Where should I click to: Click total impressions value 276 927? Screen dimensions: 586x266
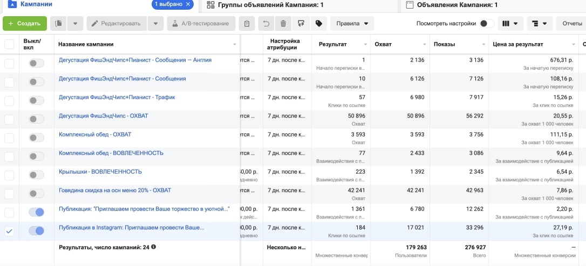pos(474,247)
